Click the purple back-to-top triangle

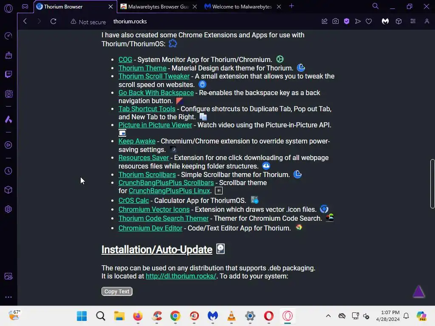pos(418,292)
